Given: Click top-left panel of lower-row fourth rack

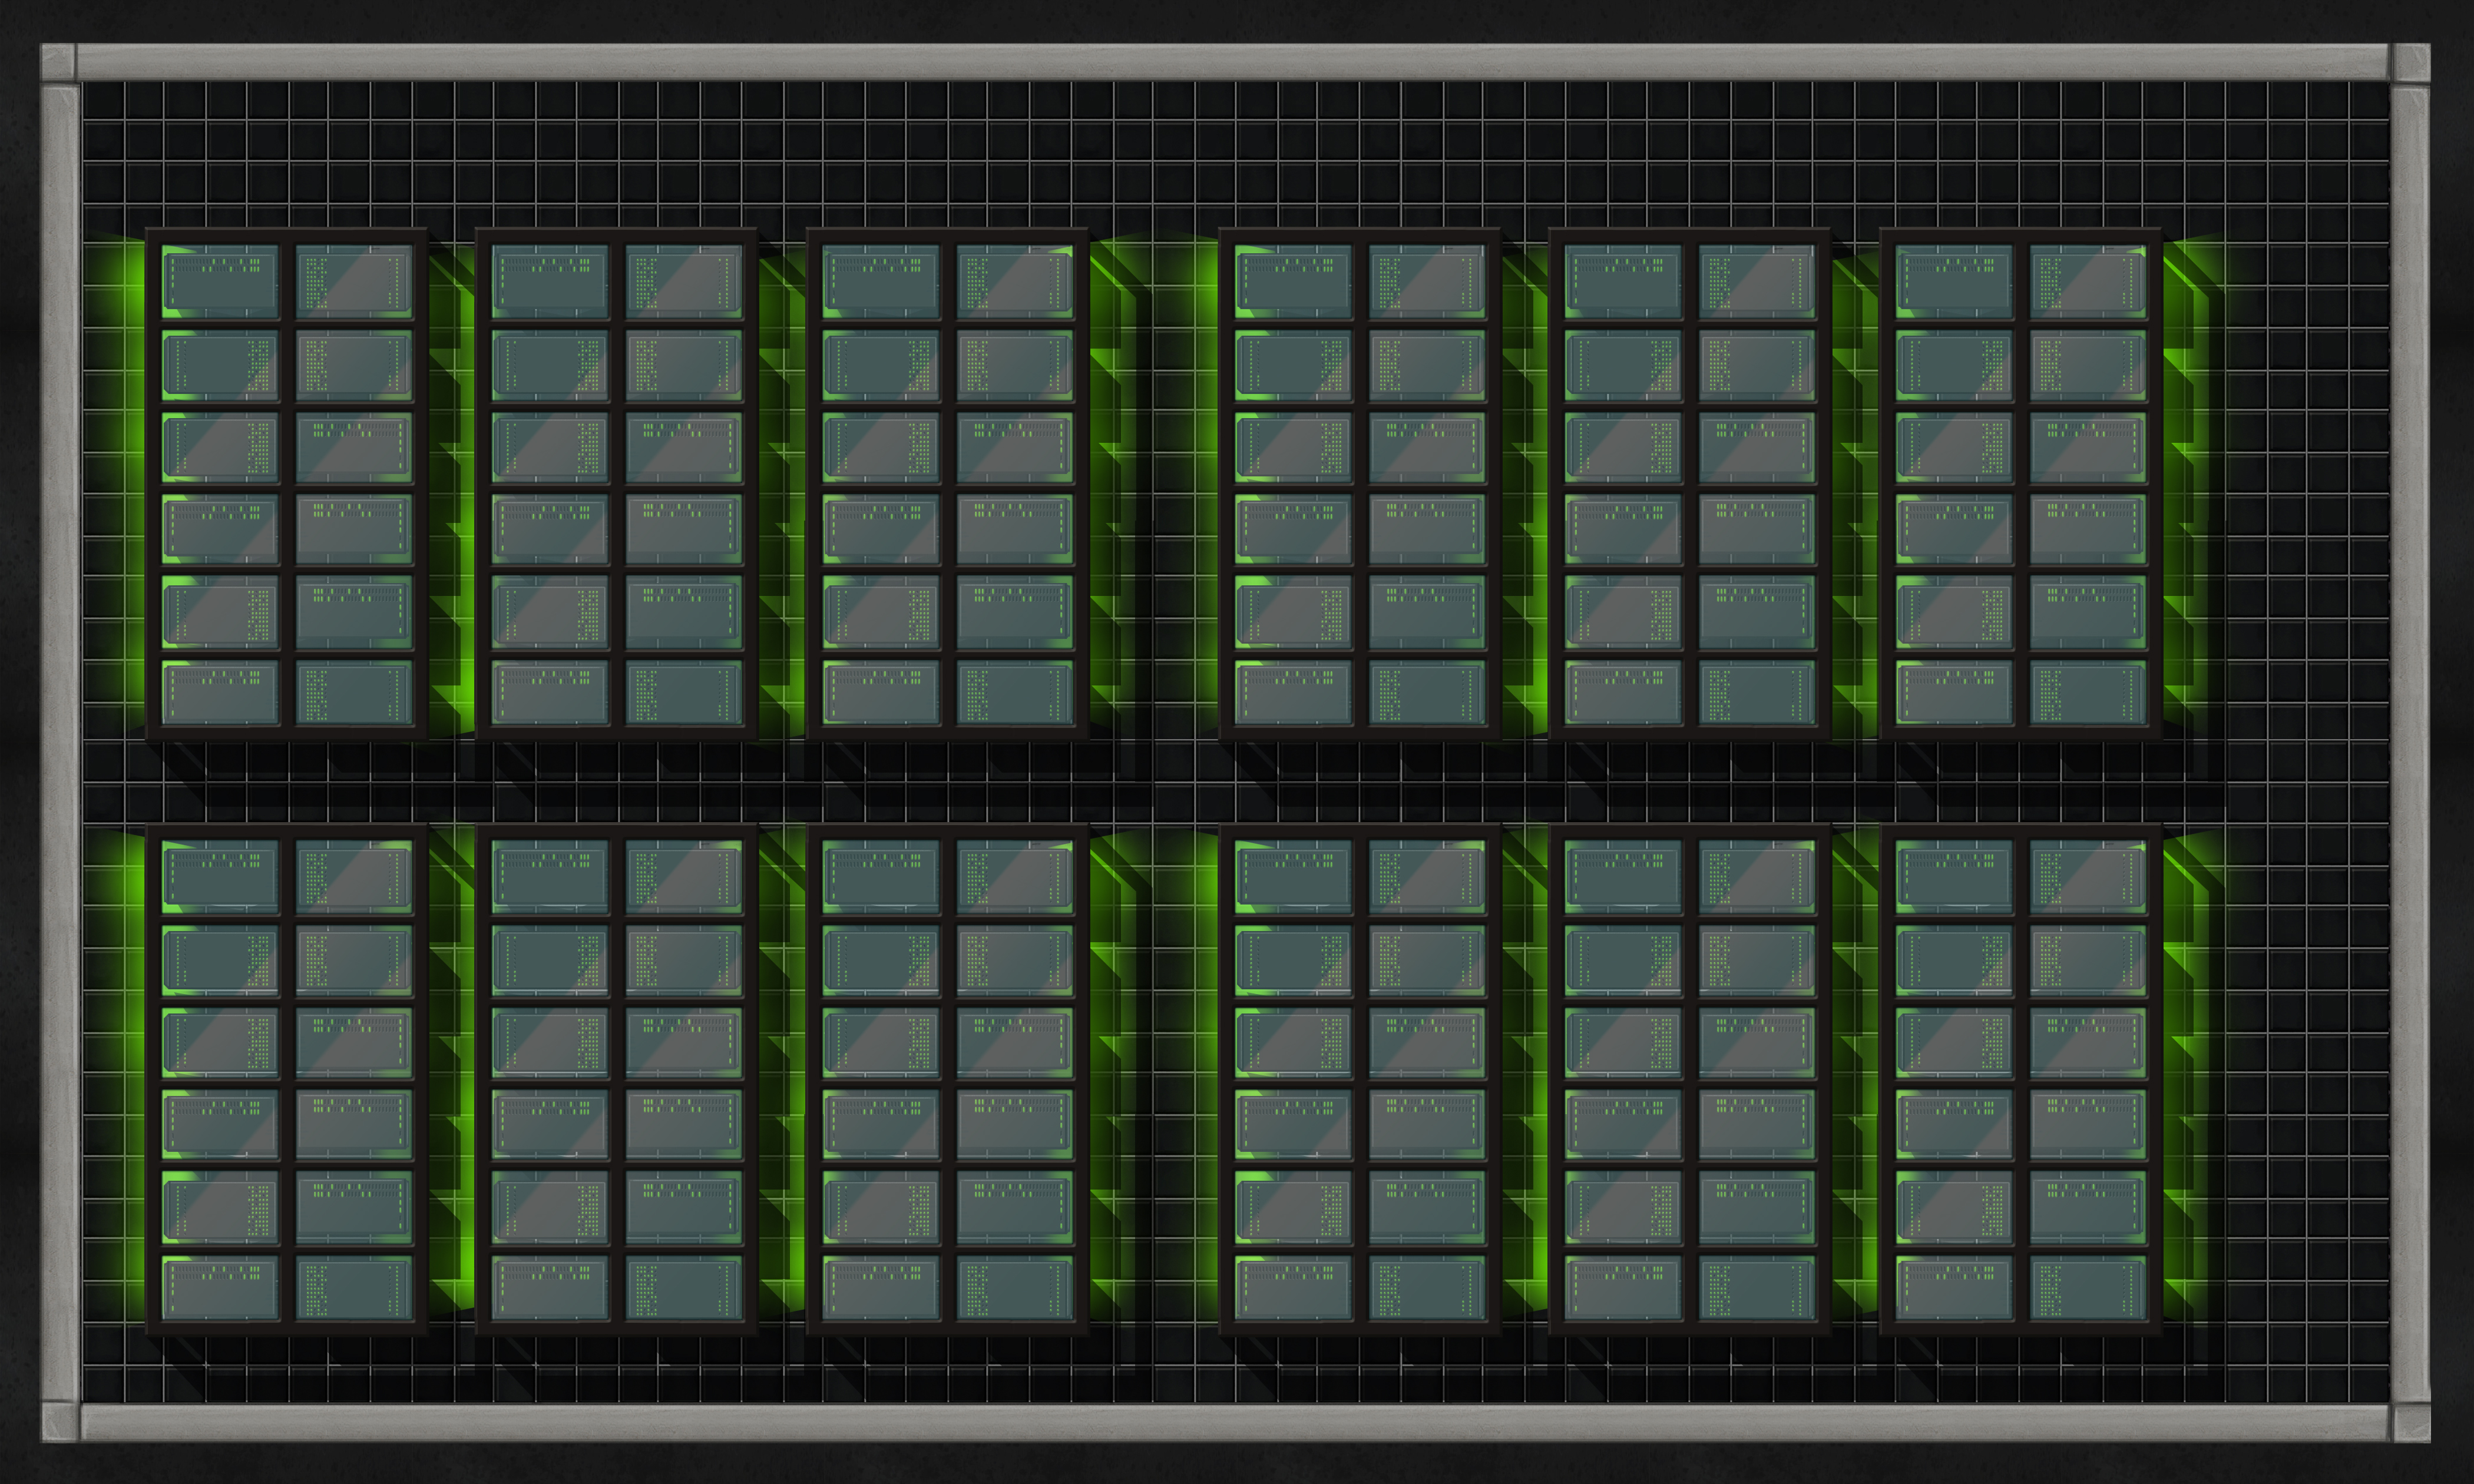Looking at the screenshot, I should [x=1293, y=876].
